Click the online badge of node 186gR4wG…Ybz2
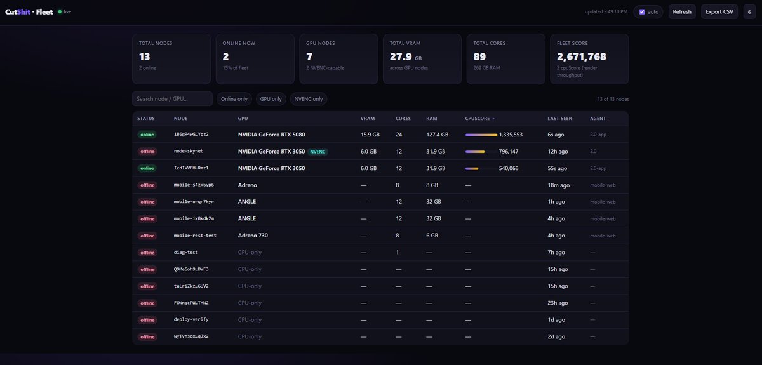 click(x=147, y=135)
